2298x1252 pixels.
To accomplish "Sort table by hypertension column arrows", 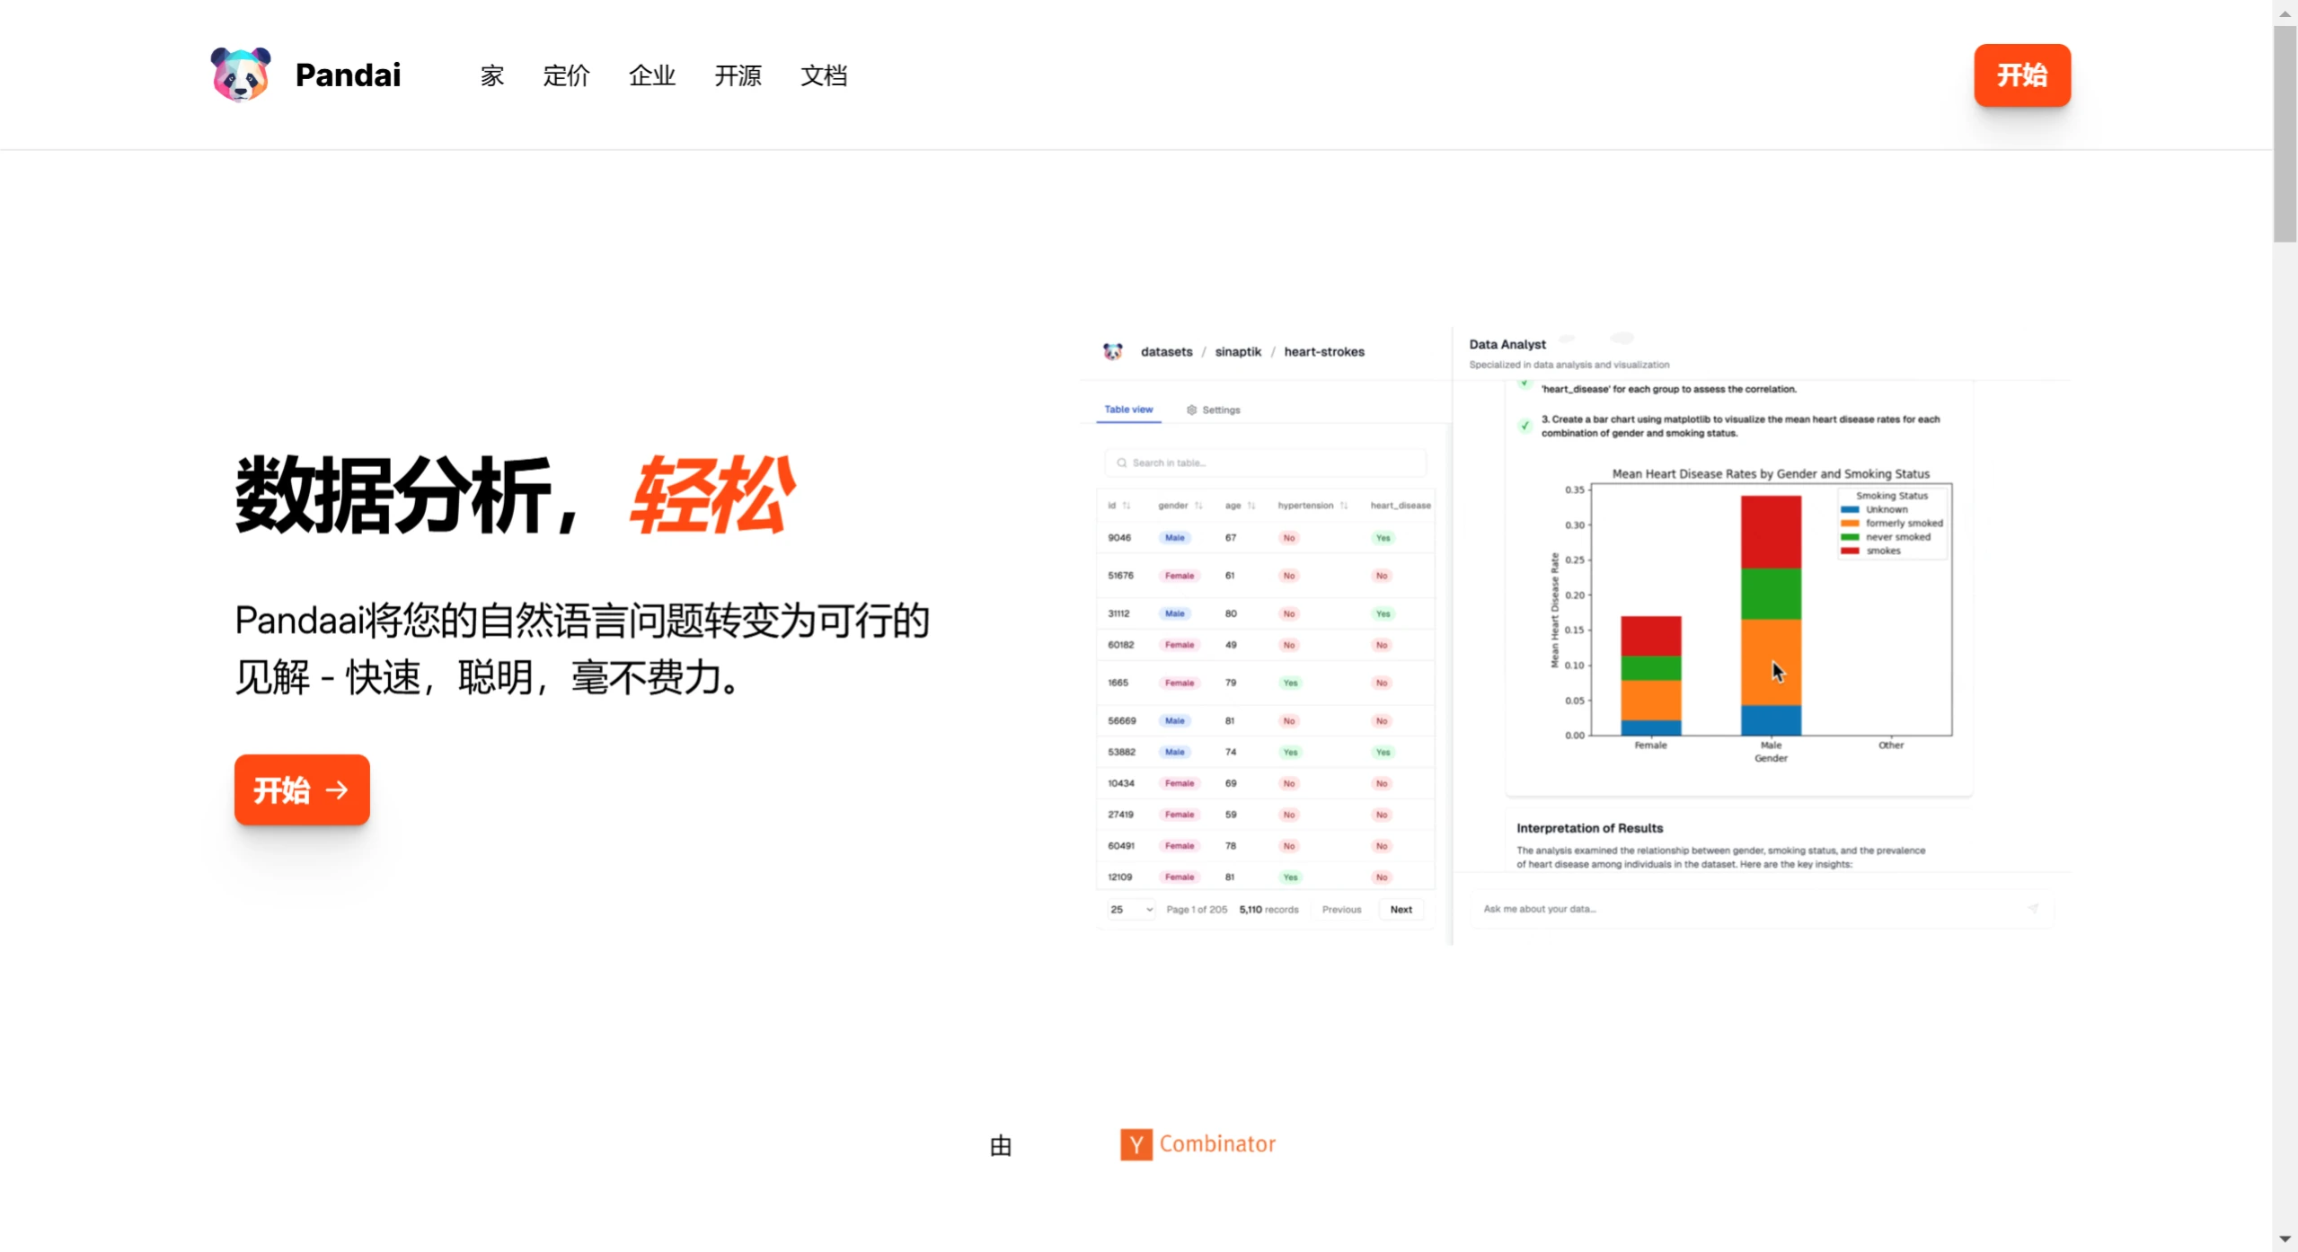I will click(x=1344, y=506).
